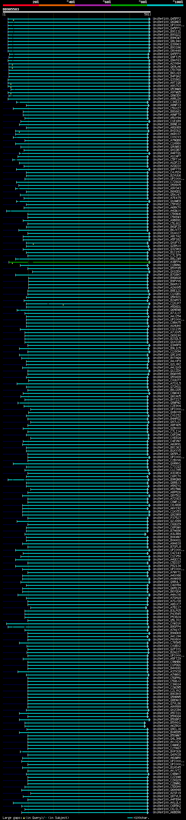This screenshot has width=186, height=820.
Task: Select the UniRef100_A4RTQ1 label
Action: click(167, 153)
